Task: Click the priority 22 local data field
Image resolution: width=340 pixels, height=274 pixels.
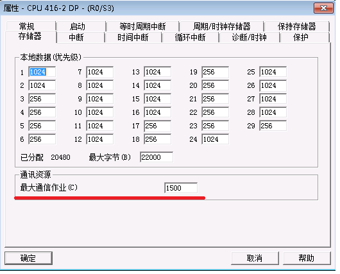Action: [x=215, y=112]
